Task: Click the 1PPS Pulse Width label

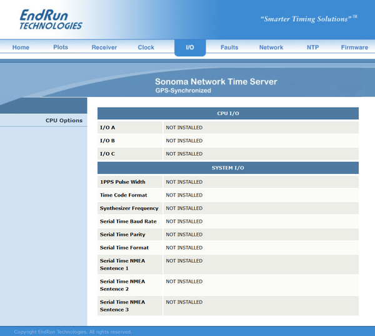Action: pos(122,182)
